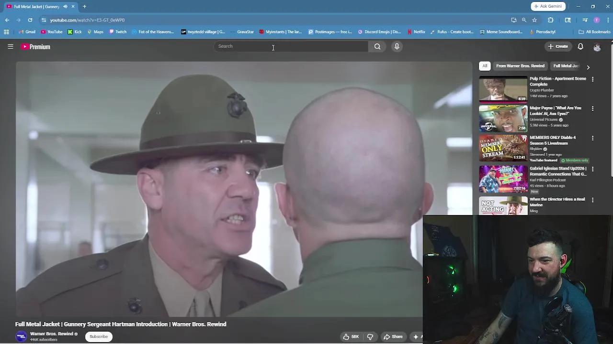
Task: Open the Netflix bookmark
Action: pyautogui.click(x=416, y=32)
